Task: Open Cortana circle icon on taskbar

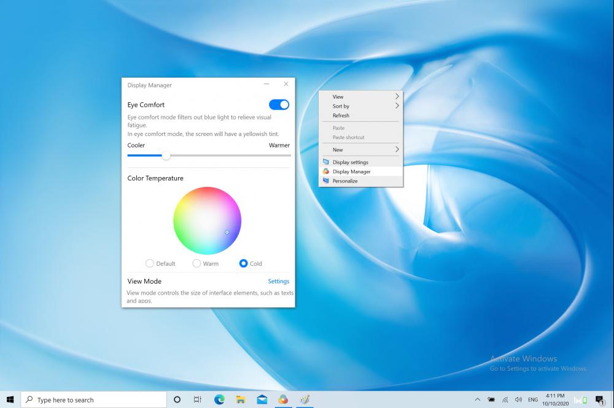Action: click(x=177, y=399)
